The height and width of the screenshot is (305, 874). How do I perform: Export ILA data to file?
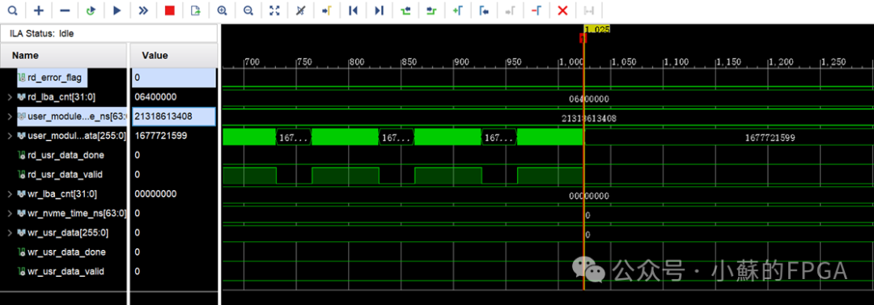click(x=196, y=10)
